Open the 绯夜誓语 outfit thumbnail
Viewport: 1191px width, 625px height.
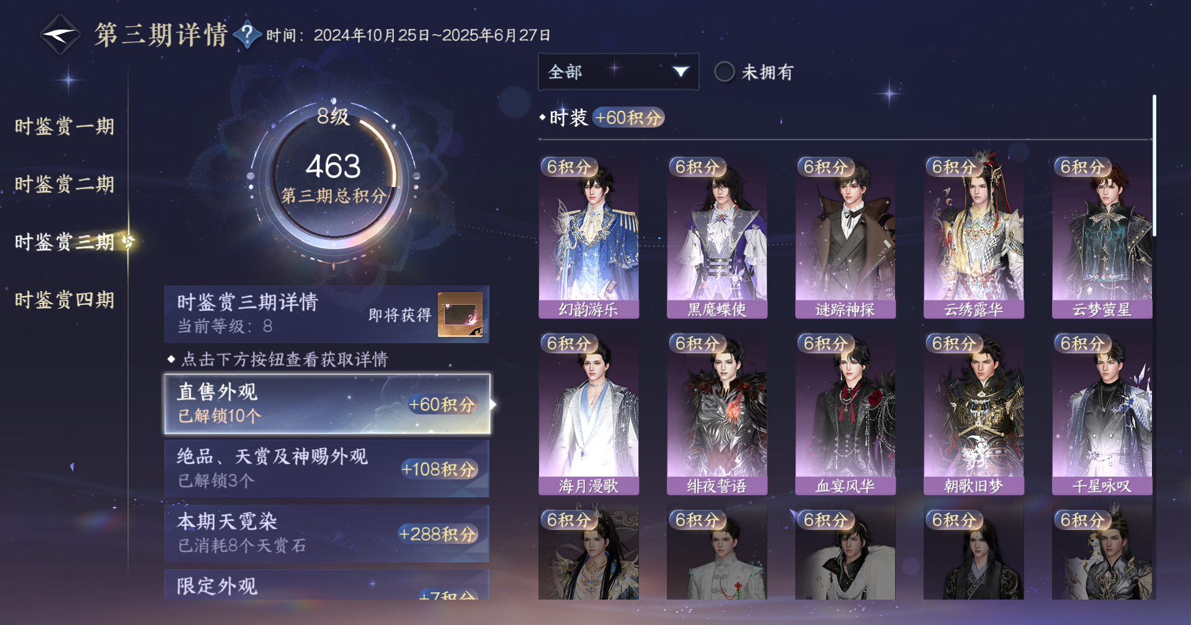717,414
